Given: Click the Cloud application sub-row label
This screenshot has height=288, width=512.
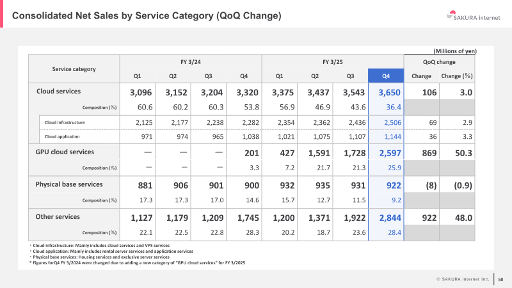Looking at the screenshot, I should pos(62,136).
